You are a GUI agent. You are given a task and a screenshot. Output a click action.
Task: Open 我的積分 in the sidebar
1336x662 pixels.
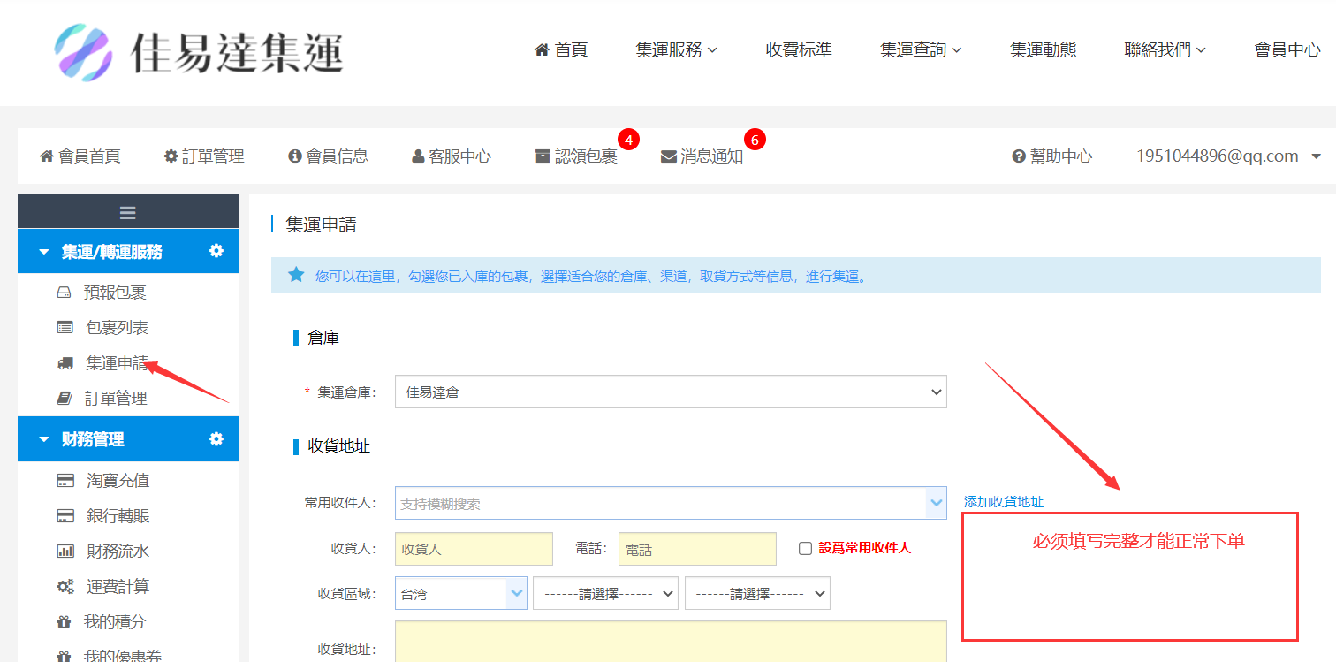click(115, 622)
